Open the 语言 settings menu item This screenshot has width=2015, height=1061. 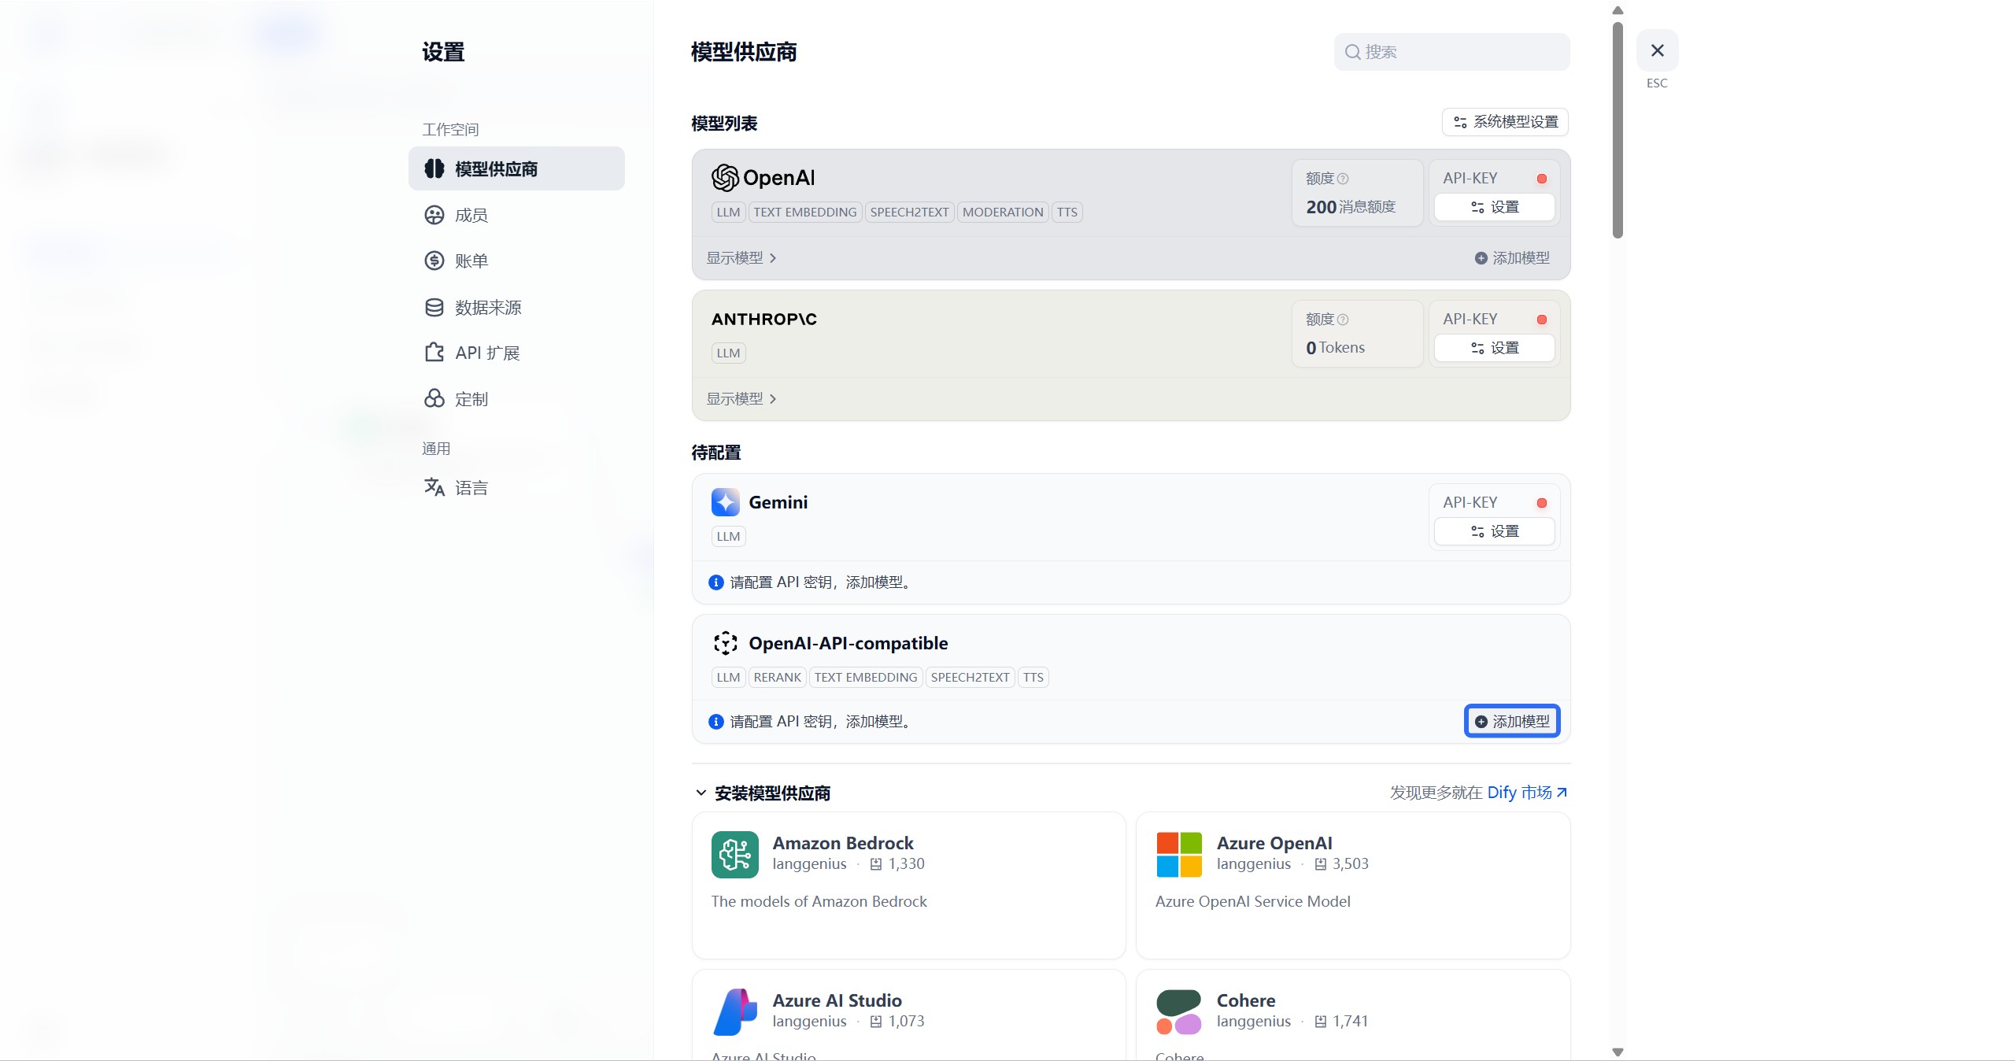point(471,488)
